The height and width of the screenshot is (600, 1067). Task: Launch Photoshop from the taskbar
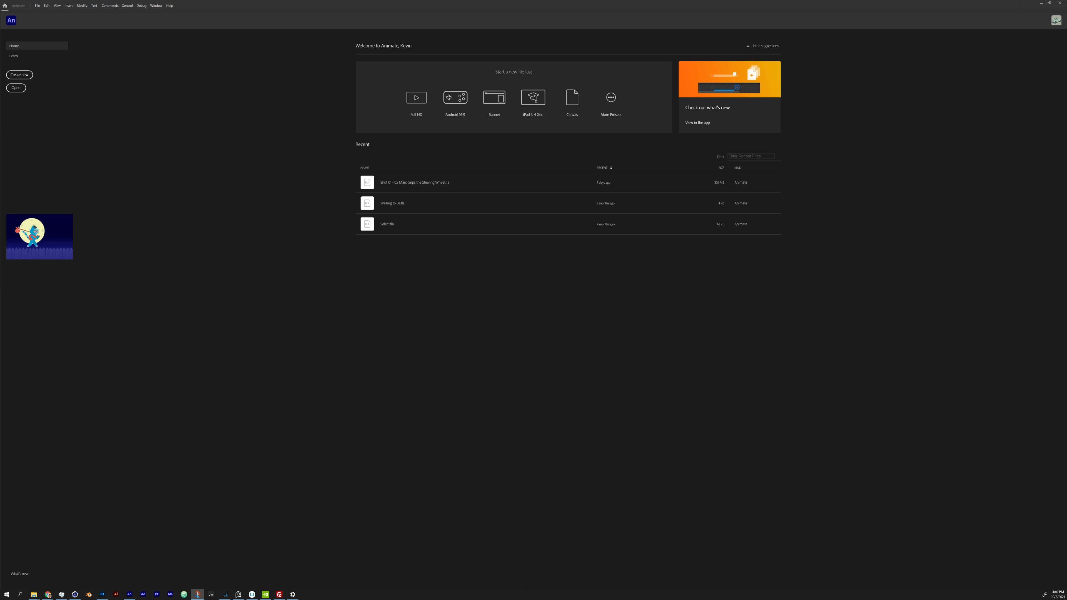(102, 594)
